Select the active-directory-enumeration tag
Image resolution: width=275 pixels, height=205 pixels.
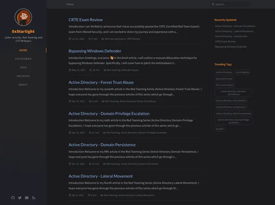pyautogui.click(x=231, y=100)
